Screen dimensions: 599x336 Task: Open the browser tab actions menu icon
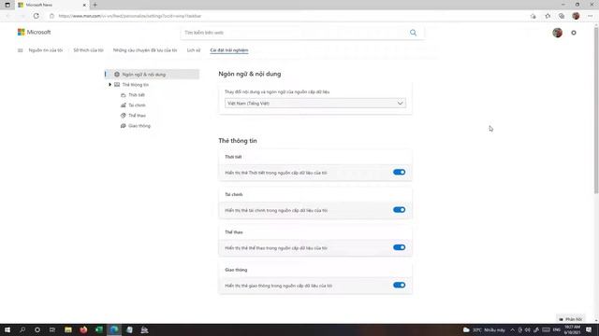coord(7,5)
